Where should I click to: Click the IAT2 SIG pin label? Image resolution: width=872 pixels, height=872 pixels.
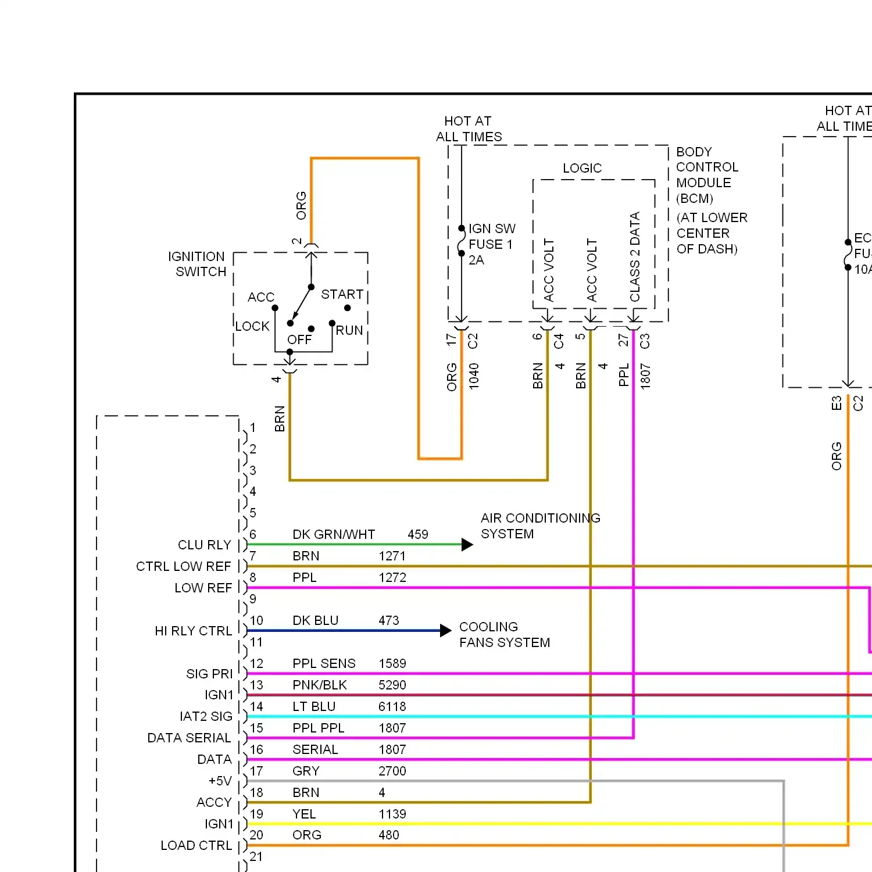click(206, 716)
